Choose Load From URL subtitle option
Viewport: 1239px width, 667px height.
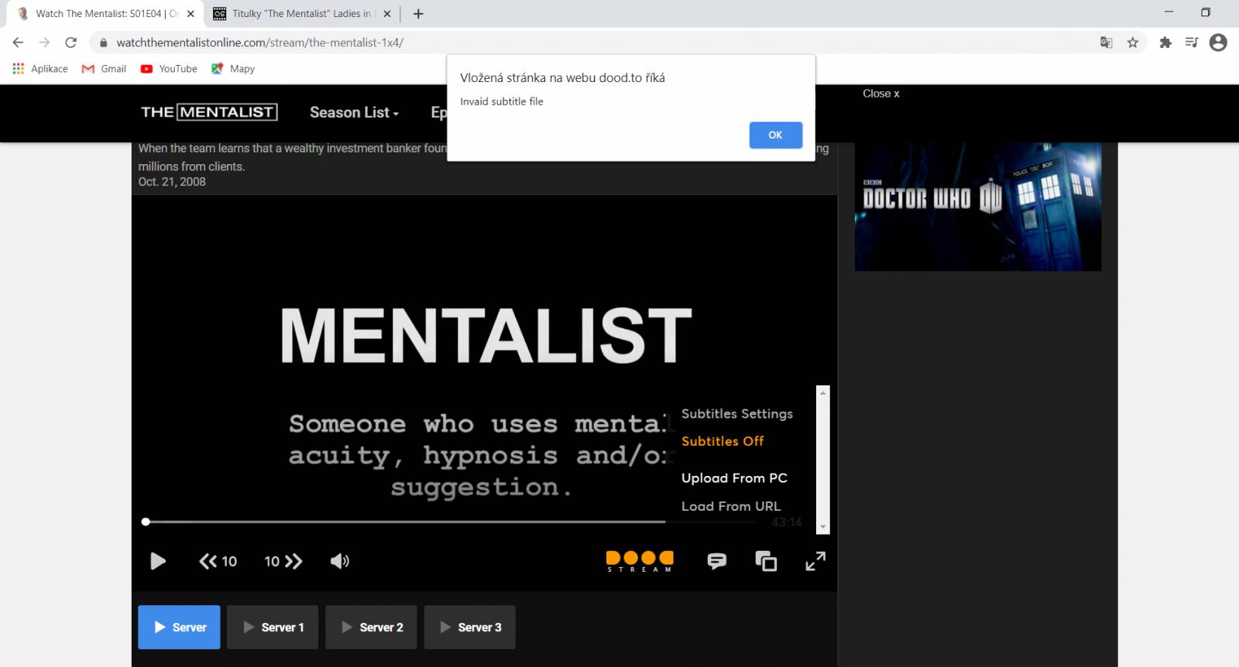[731, 506]
